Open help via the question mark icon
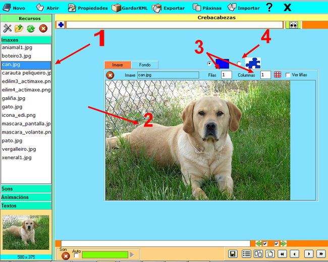 pos(269,8)
